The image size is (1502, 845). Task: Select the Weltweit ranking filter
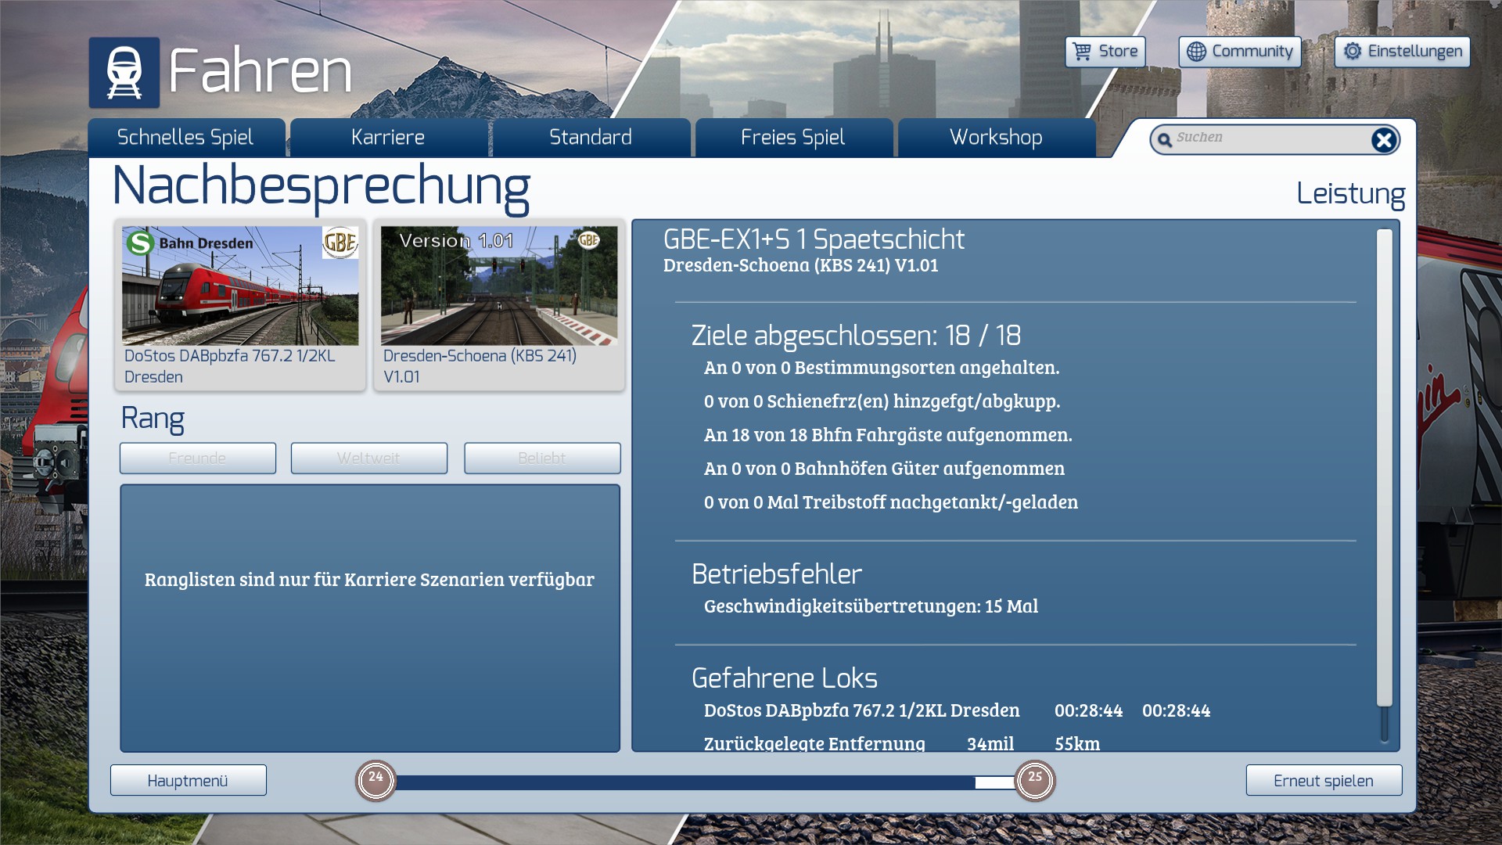click(x=368, y=458)
